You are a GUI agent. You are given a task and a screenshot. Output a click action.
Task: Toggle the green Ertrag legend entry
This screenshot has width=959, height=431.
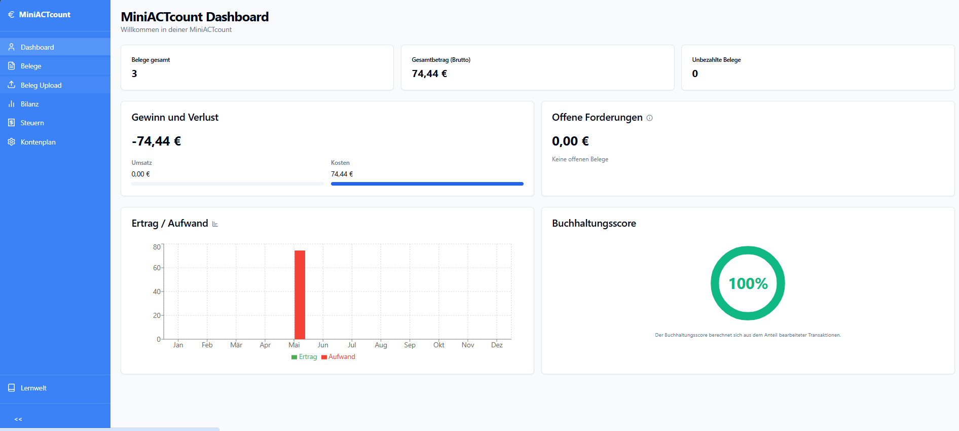coord(304,357)
